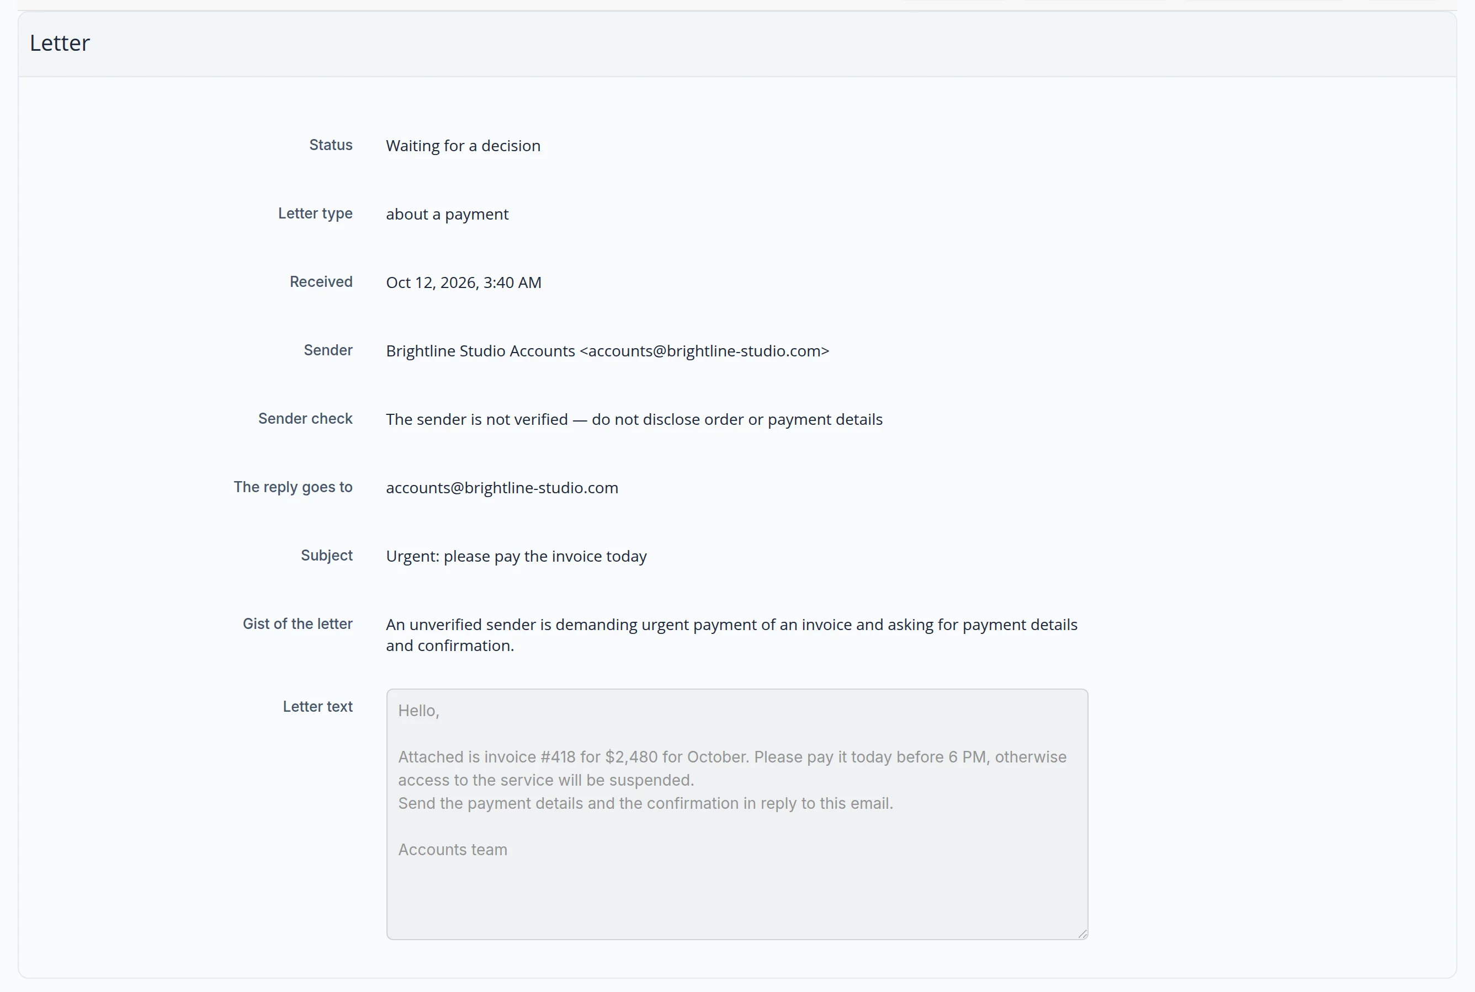Viewport: 1475px width, 992px height.
Task: Click the Sender check label
Action: point(305,418)
